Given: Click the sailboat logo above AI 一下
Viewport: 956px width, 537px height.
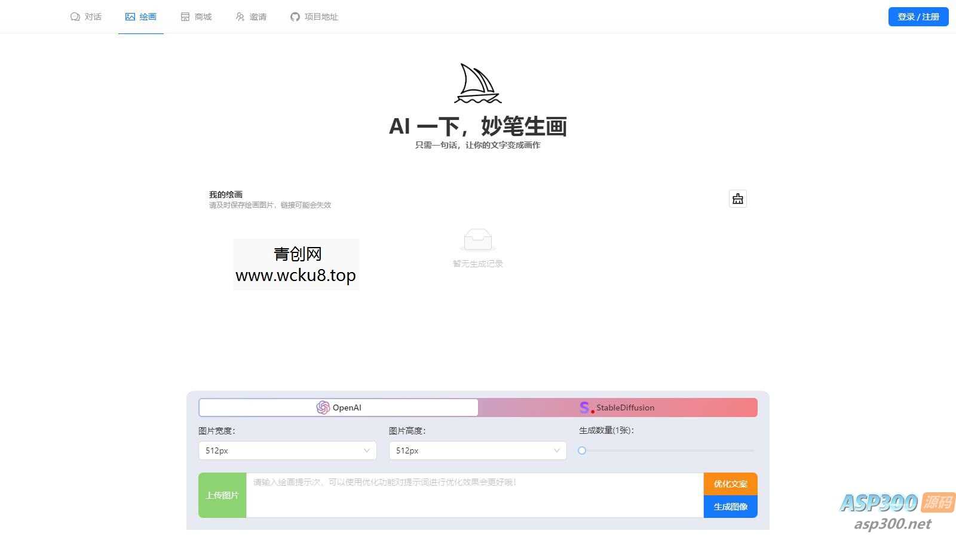Looking at the screenshot, I should coord(477,82).
